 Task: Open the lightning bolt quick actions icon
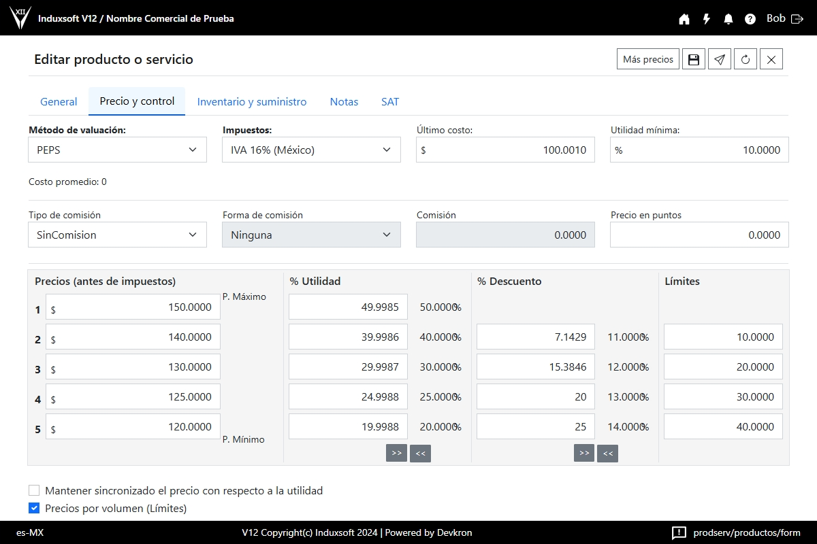(707, 19)
